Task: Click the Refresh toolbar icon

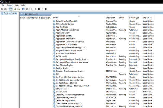Action: pos(15,9)
